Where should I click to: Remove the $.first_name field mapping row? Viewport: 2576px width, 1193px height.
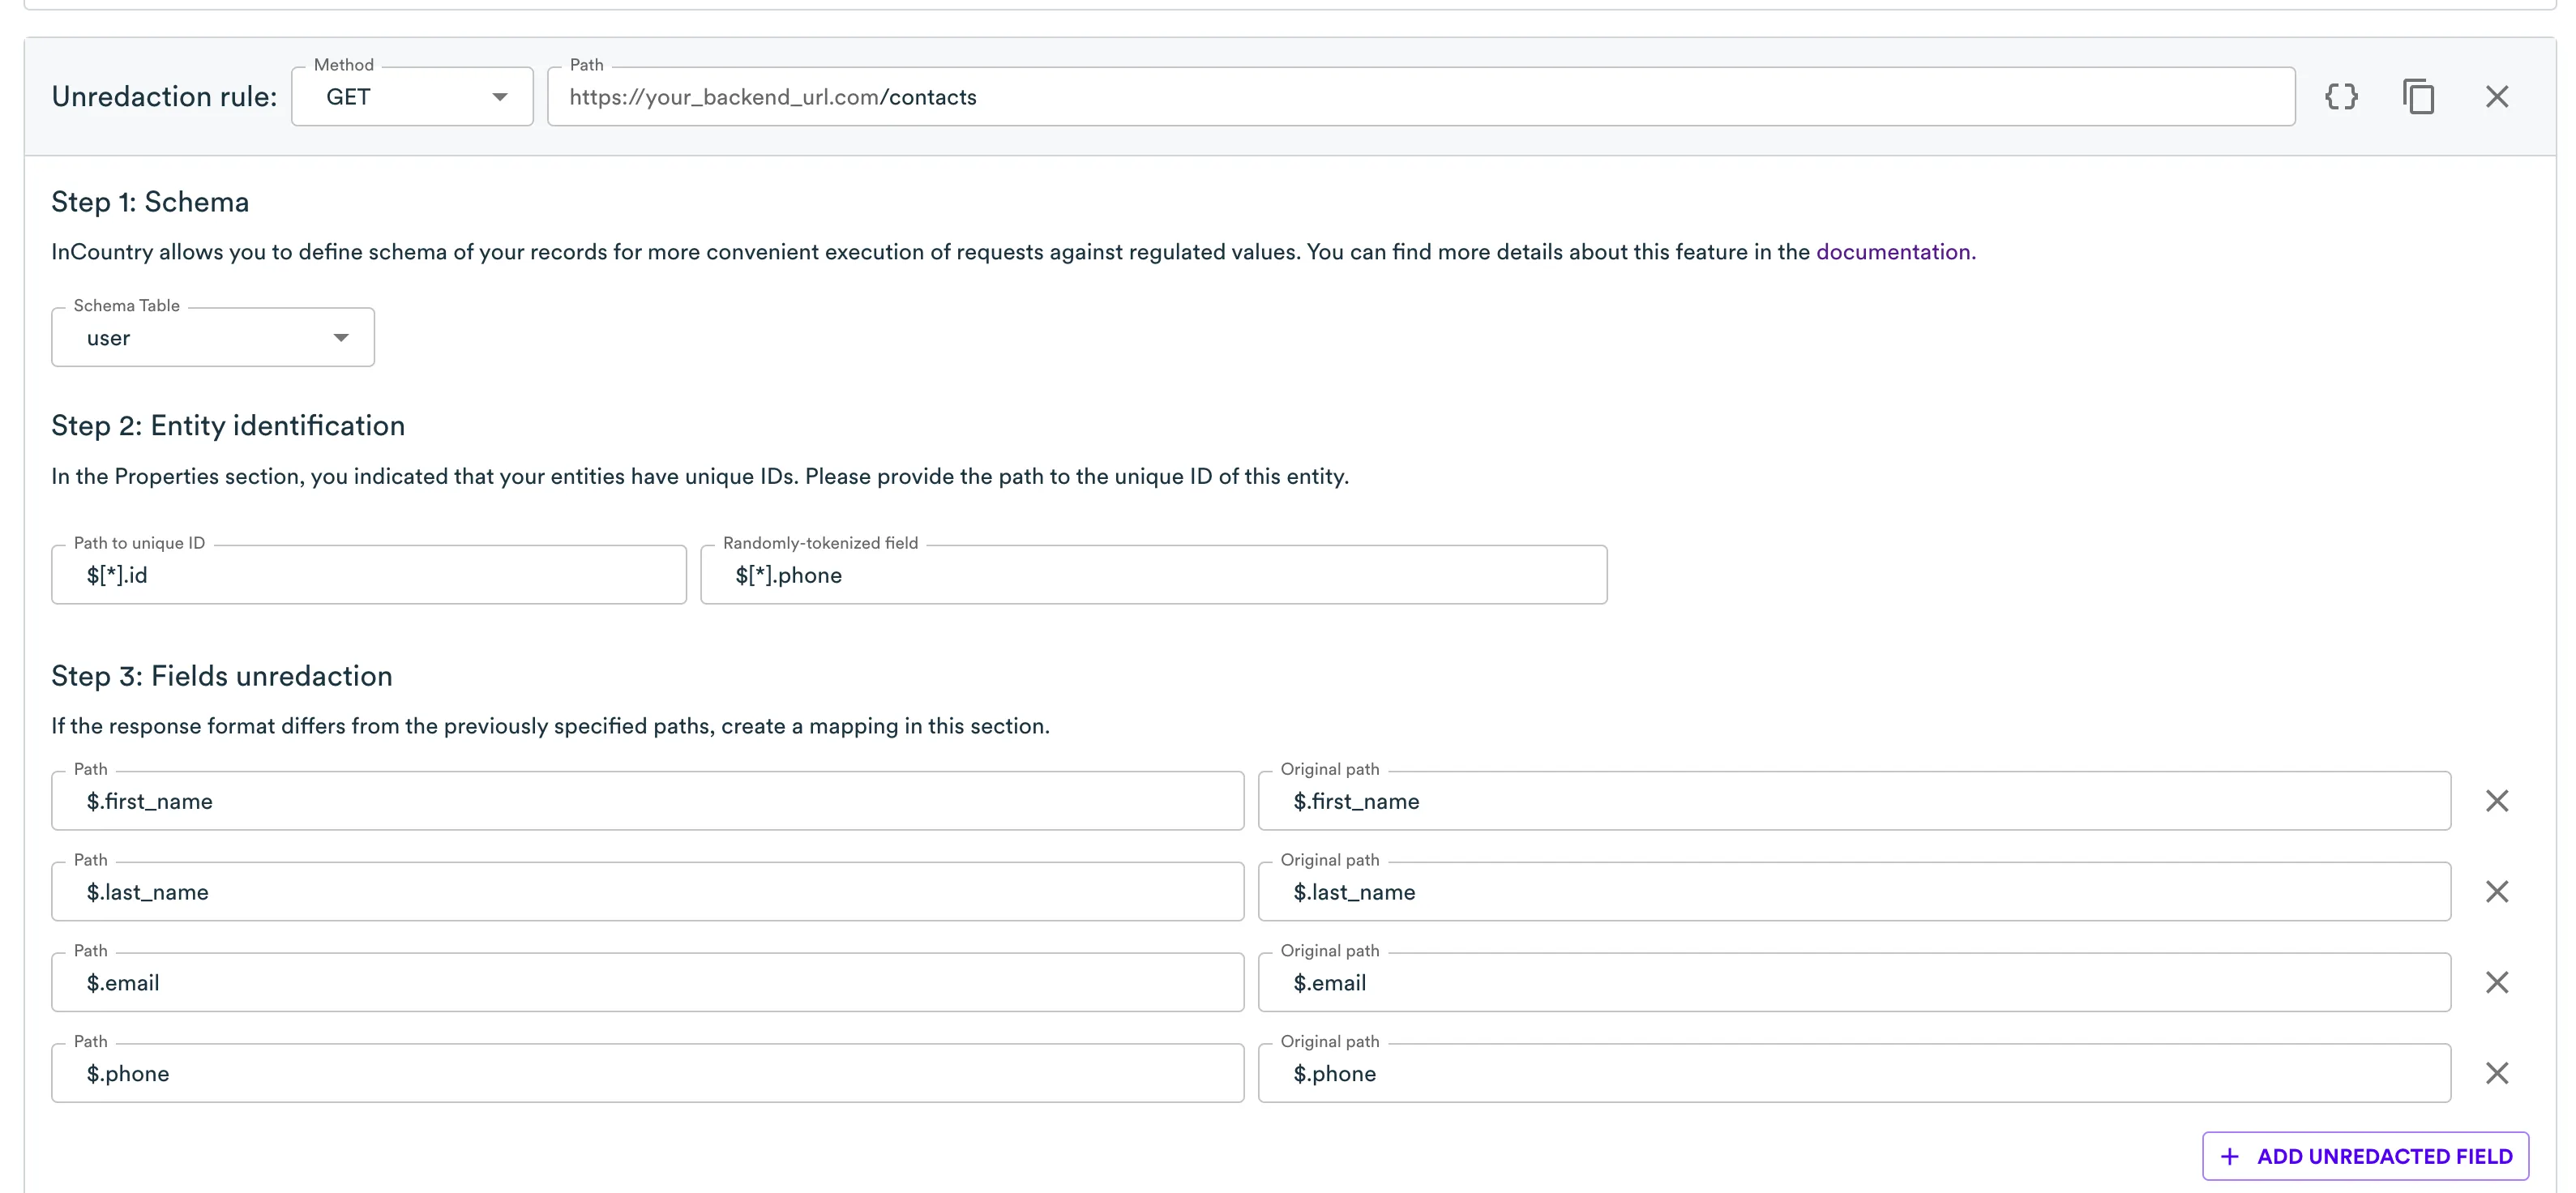pyautogui.click(x=2496, y=801)
